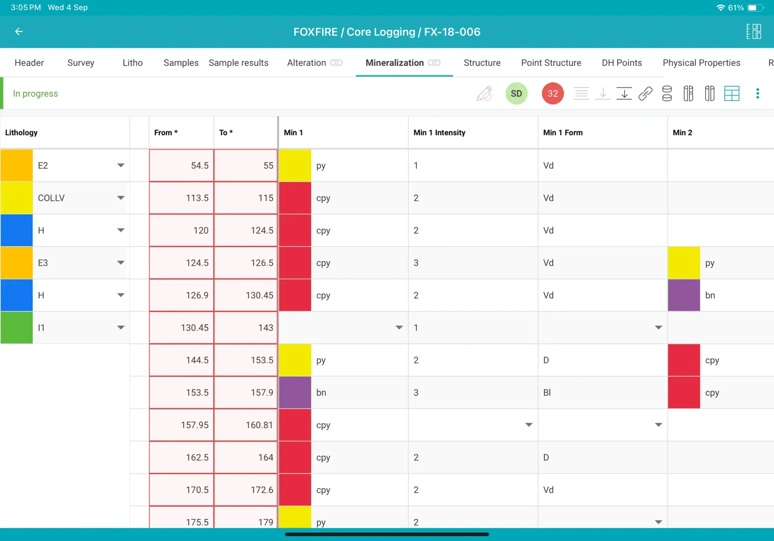Click the purple bn swatch in Min 1
The image size is (774, 541).
pos(295,392)
